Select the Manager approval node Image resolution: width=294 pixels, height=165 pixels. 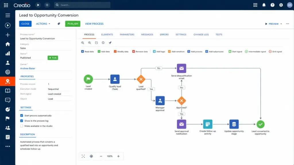pyautogui.click(x=160, y=101)
